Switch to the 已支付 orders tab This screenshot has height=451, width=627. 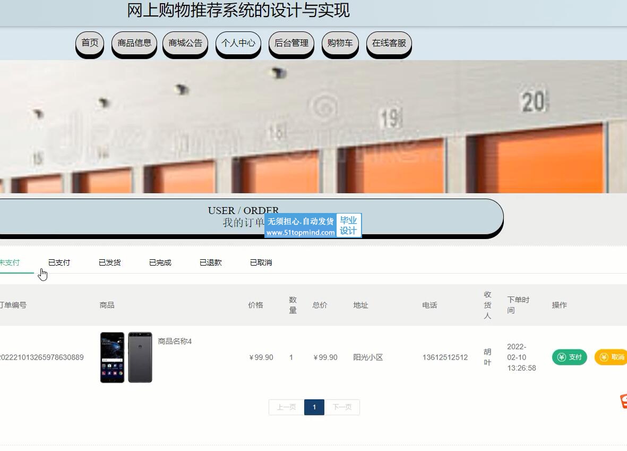(59, 262)
